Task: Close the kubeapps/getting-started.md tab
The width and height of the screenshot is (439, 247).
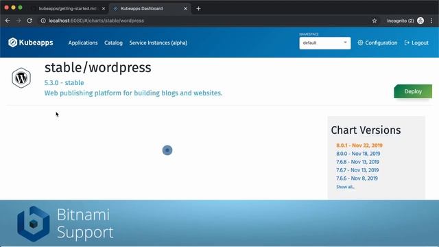Action: click(x=104, y=9)
